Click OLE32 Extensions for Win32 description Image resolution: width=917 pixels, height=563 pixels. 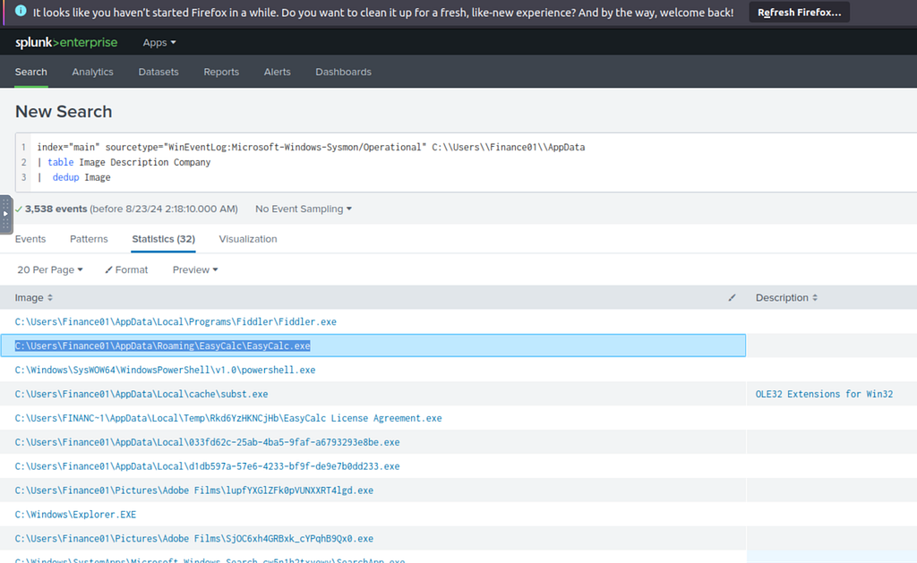point(824,394)
